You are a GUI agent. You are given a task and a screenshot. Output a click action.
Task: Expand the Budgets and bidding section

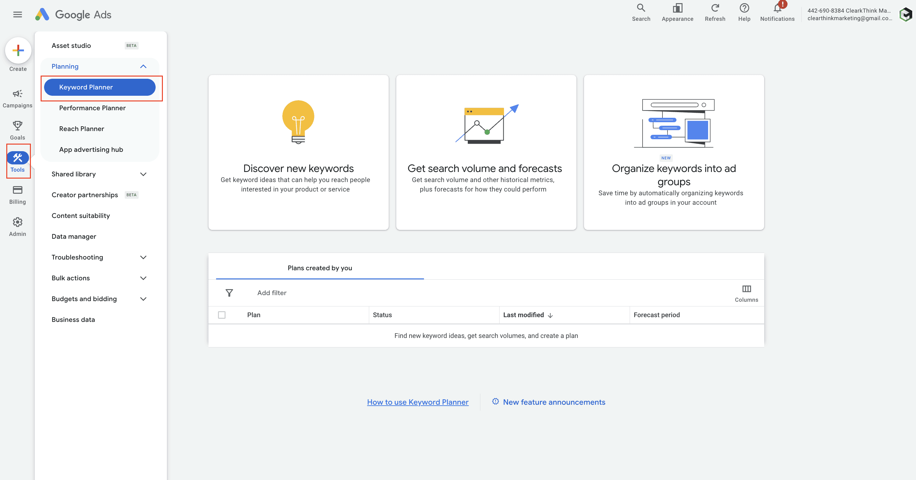pyautogui.click(x=143, y=299)
